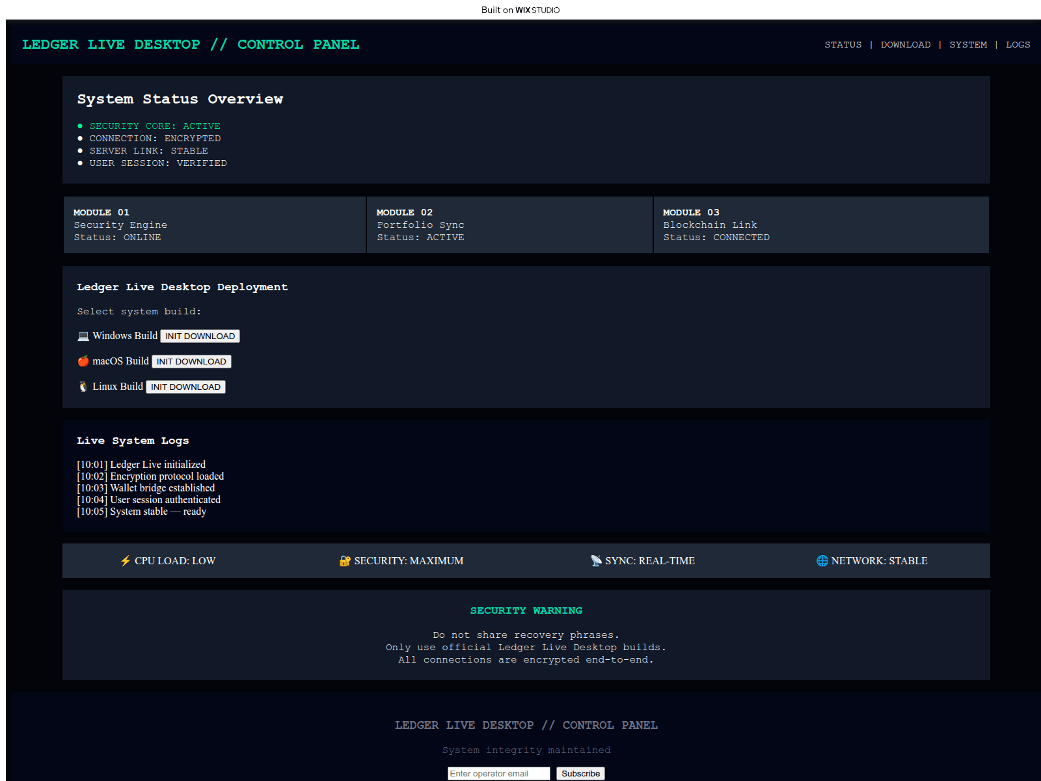This screenshot has height=781, width=1041.
Task: Click All connections are encrypted end-to-end line
Action: tap(526, 660)
